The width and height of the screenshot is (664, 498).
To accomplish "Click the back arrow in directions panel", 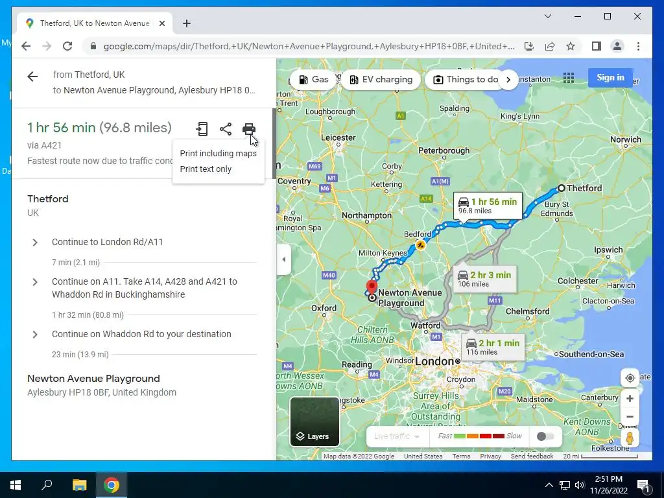I will [32, 77].
